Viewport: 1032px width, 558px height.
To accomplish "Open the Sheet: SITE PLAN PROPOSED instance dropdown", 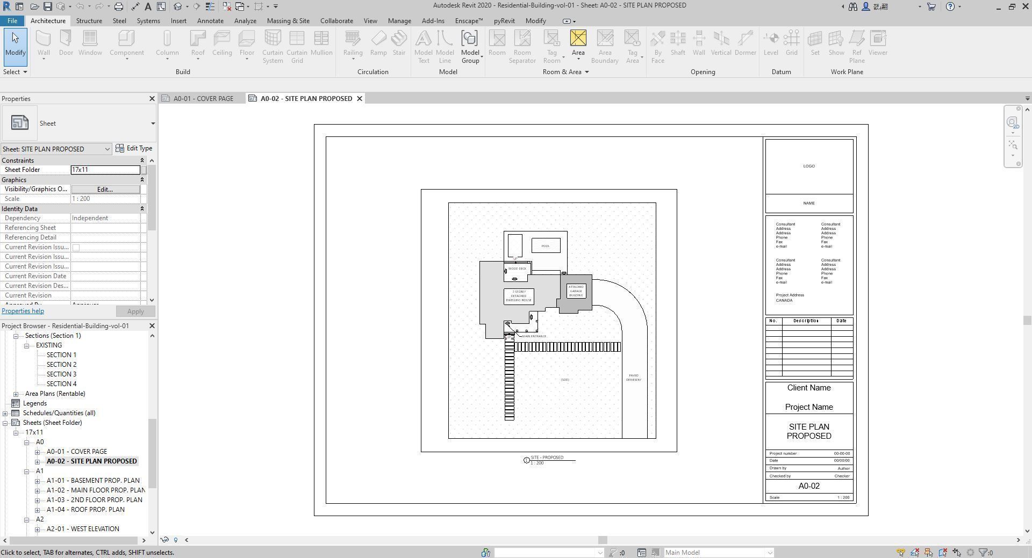I will tap(56, 149).
